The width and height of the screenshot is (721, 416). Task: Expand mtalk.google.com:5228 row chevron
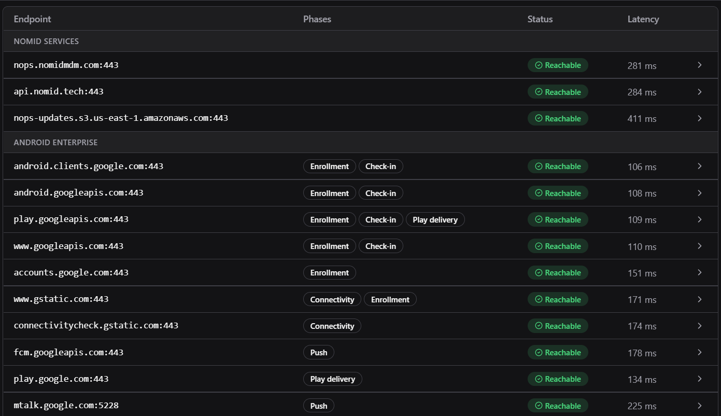699,406
